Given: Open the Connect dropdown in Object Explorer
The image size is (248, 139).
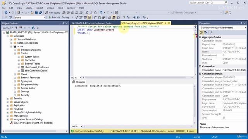Looking at the screenshot, I should [8, 28].
